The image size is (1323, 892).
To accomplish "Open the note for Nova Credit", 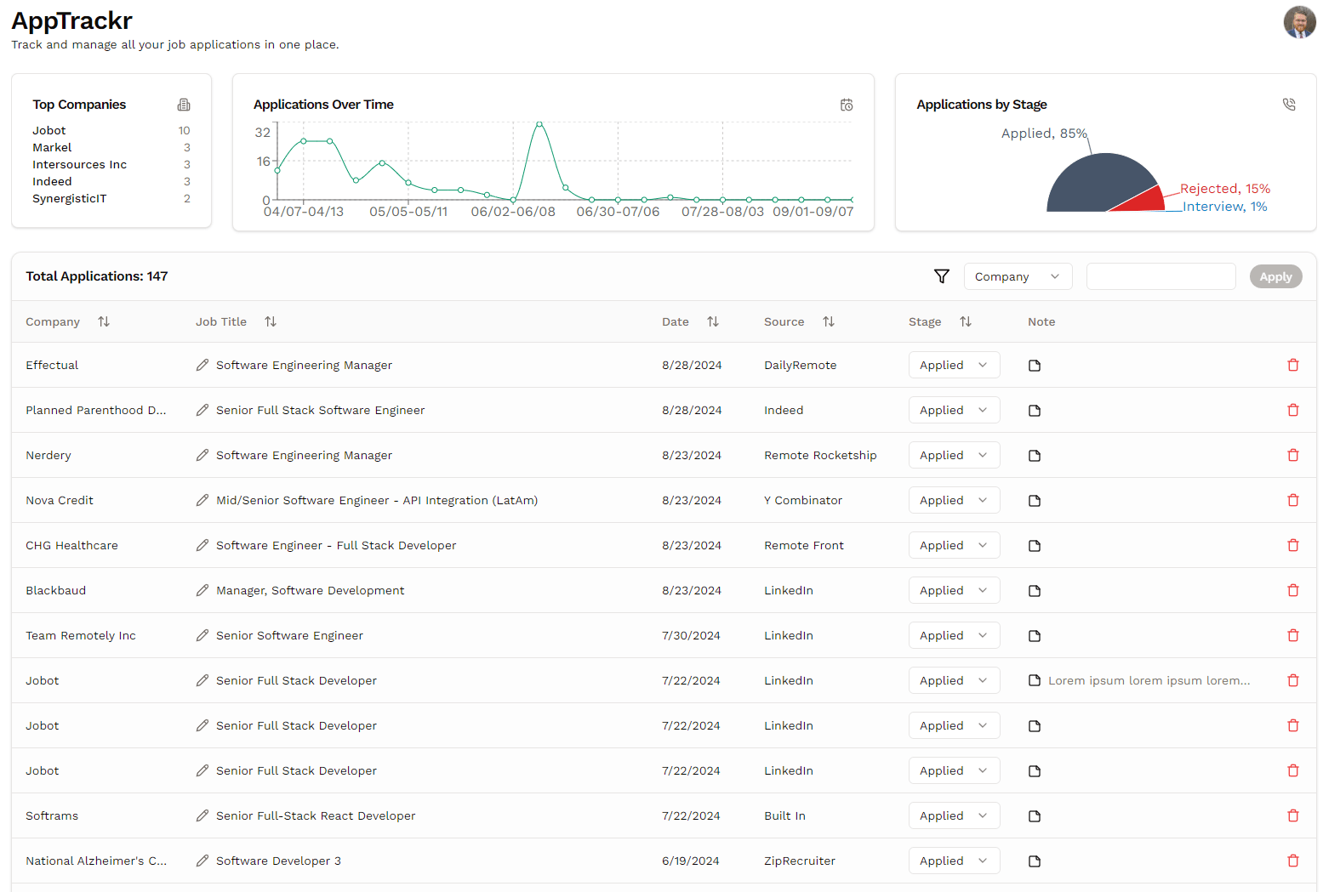I will [1035, 501].
